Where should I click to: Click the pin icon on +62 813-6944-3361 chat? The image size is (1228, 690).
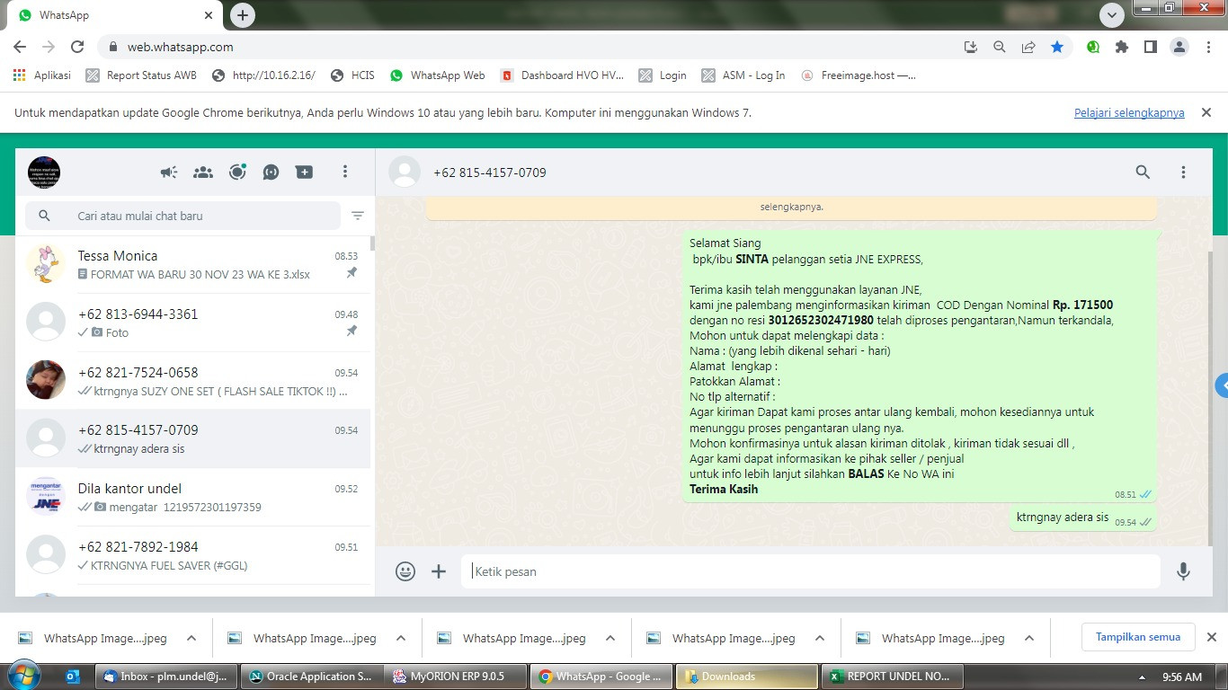352,332
